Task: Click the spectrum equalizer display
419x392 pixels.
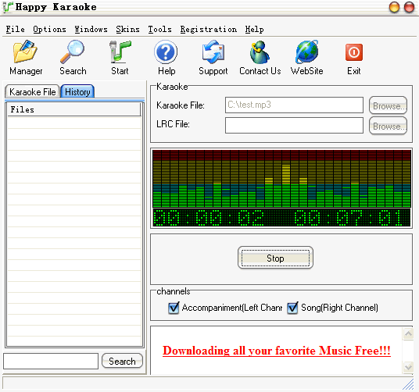Action: point(281,179)
